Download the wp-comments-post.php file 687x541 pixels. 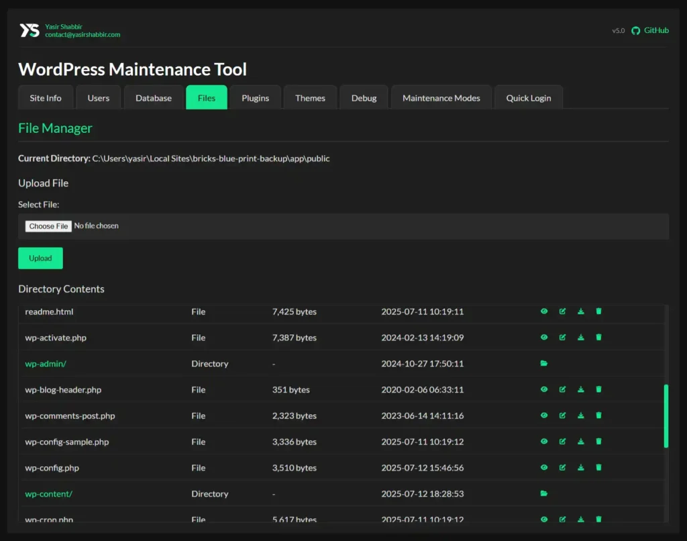(580, 415)
